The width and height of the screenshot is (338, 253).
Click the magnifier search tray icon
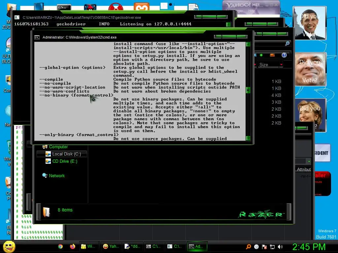click(248, 247)
